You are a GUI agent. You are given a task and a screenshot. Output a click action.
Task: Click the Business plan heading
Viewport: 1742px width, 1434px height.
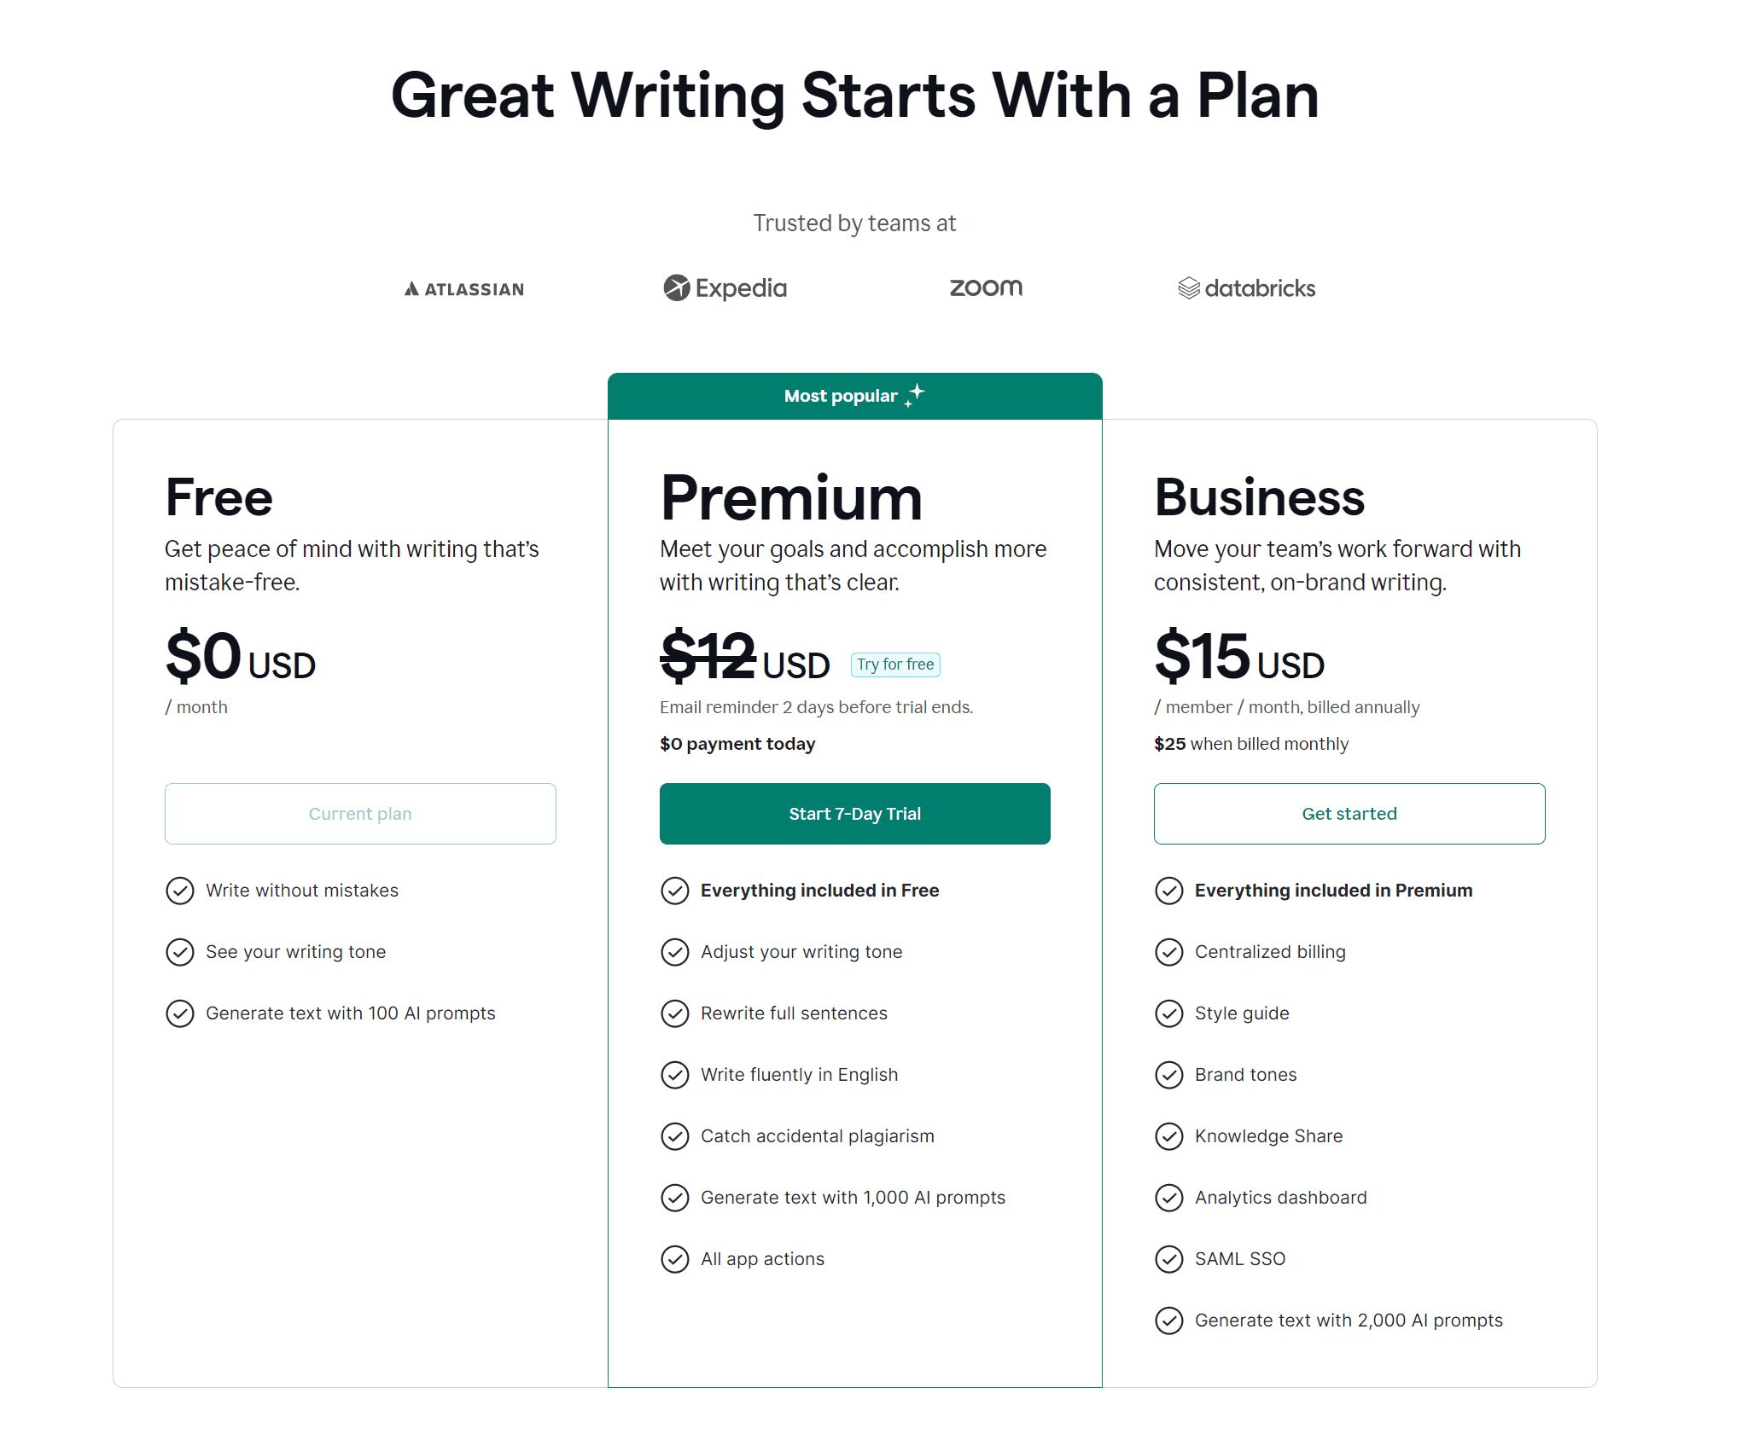1259,498
